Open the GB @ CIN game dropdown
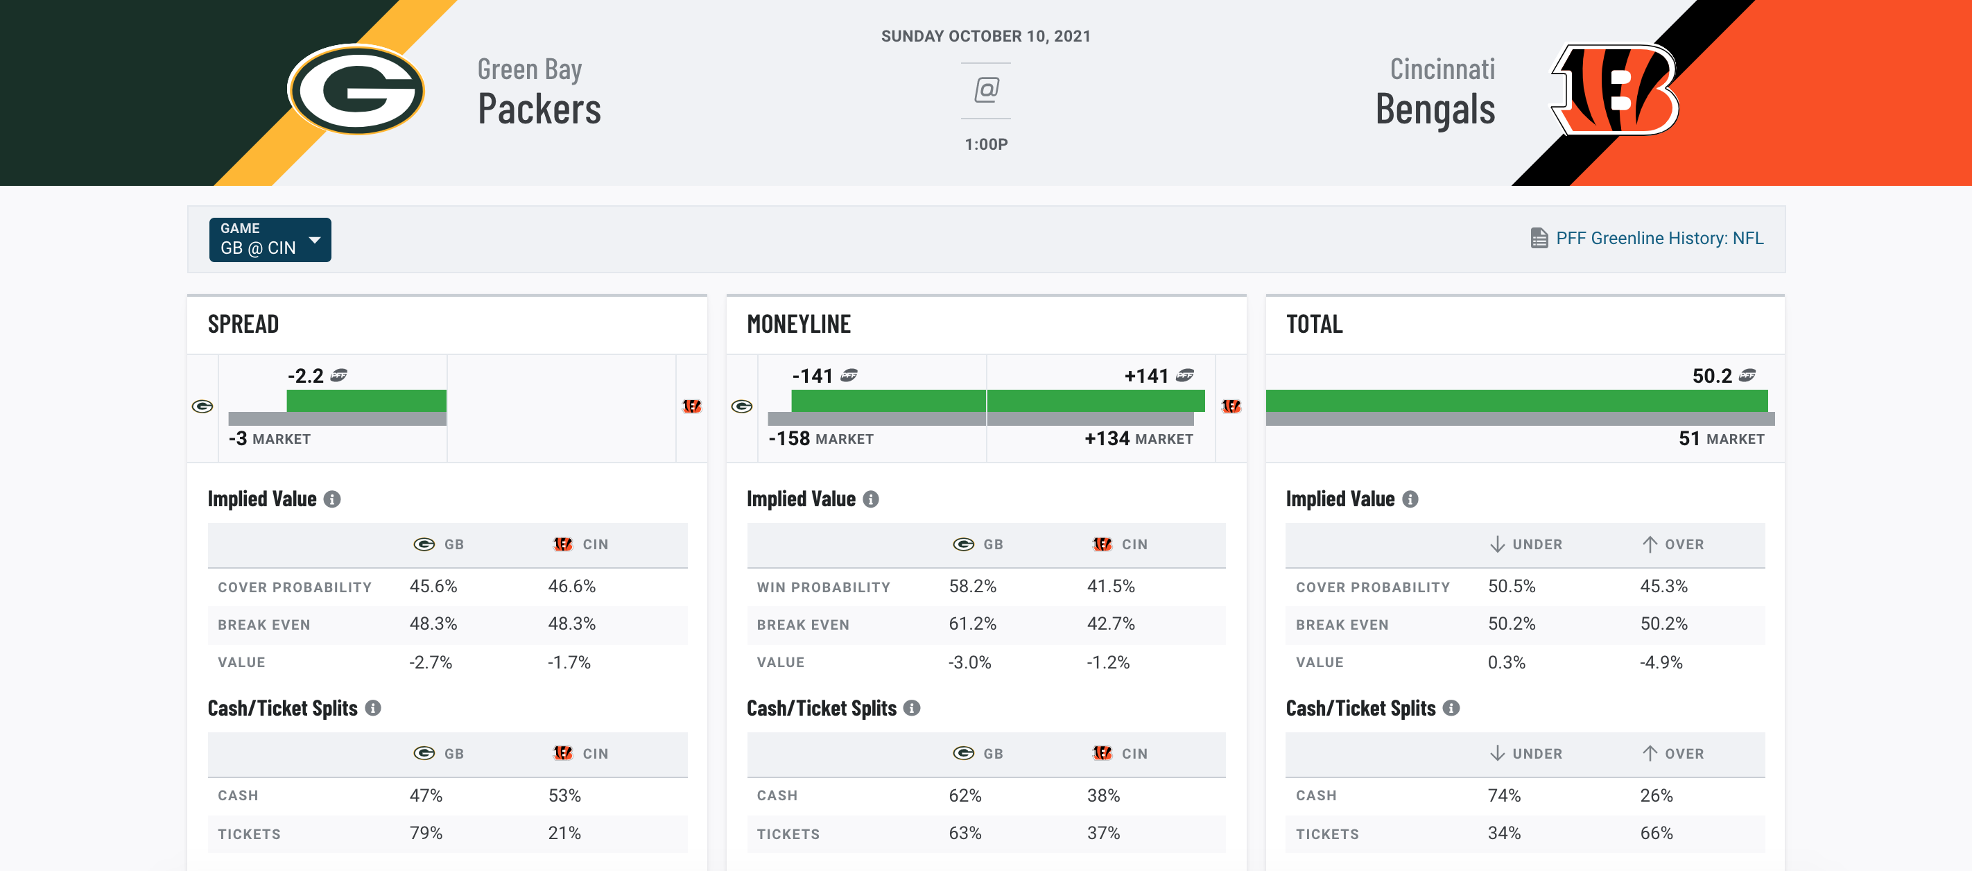 coord(270,239)
